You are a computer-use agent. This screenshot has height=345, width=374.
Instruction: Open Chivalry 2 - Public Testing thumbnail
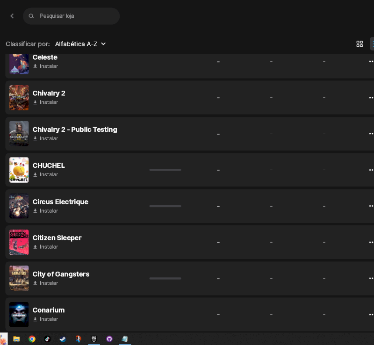[x=19, y=134]
